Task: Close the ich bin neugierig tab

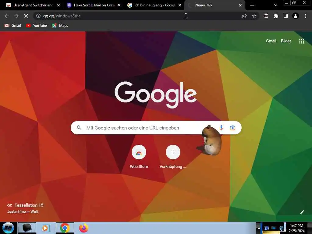Action: (x=180, y=5)
